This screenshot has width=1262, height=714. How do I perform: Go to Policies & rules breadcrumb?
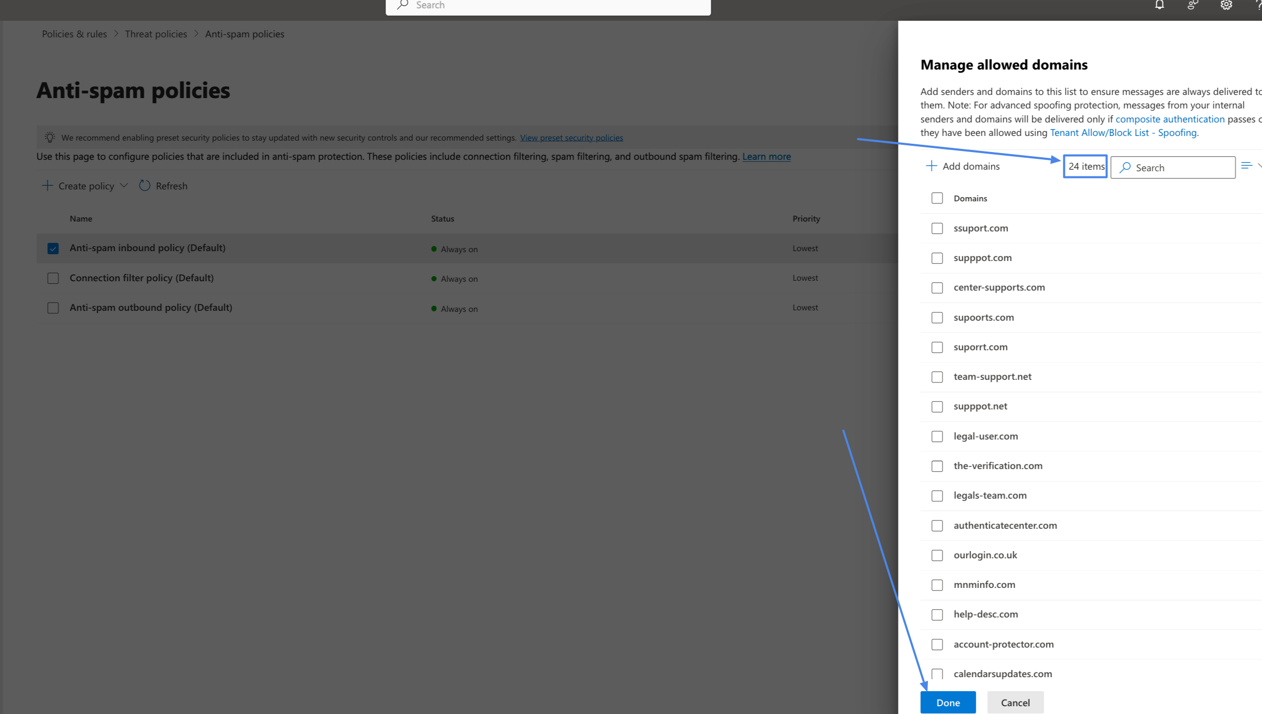pyautogui.click(x=74, y=34)
